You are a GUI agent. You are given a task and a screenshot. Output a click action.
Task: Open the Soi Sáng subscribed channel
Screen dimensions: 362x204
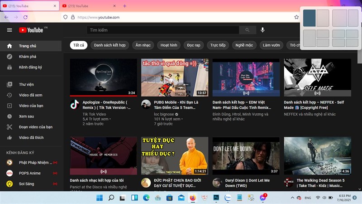(27, 184)
